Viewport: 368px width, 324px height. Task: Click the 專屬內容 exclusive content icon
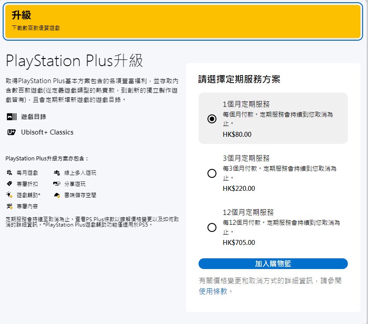click(9, 206)
